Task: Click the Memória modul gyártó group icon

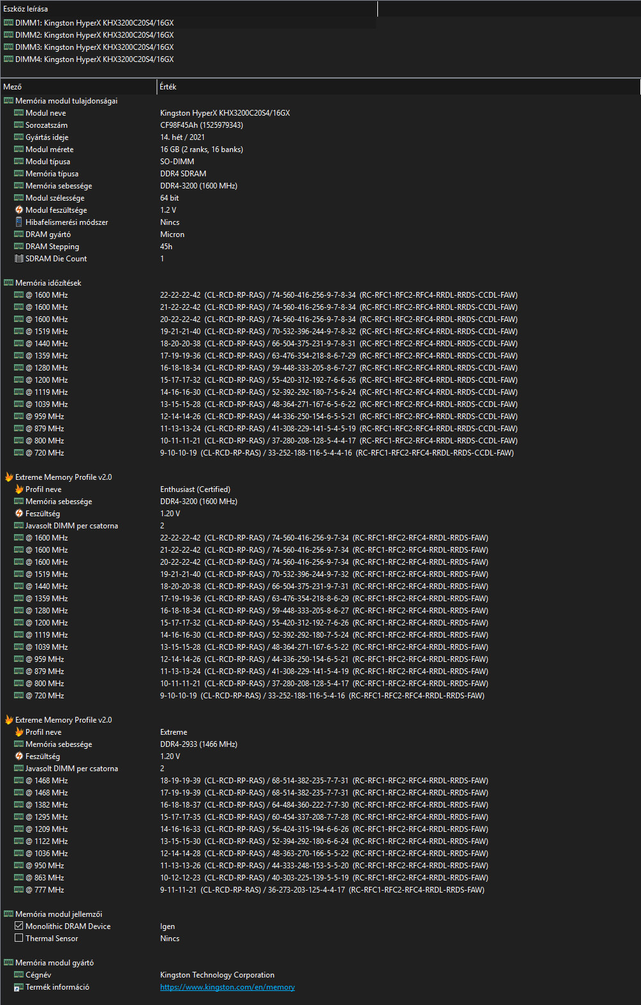Action: (8, 963)
